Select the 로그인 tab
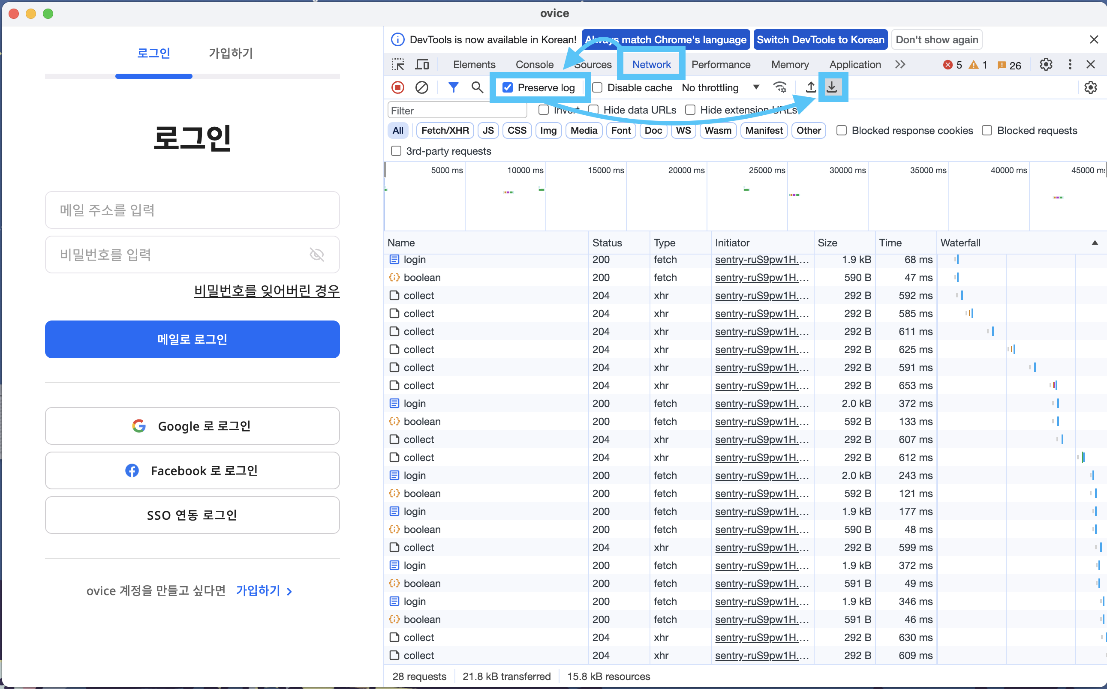Screen dimensions: 1107x689 [153, 53]
